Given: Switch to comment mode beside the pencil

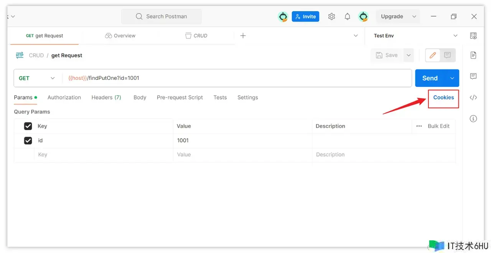Looking at the screenshot, I should (x=447, y=55).
